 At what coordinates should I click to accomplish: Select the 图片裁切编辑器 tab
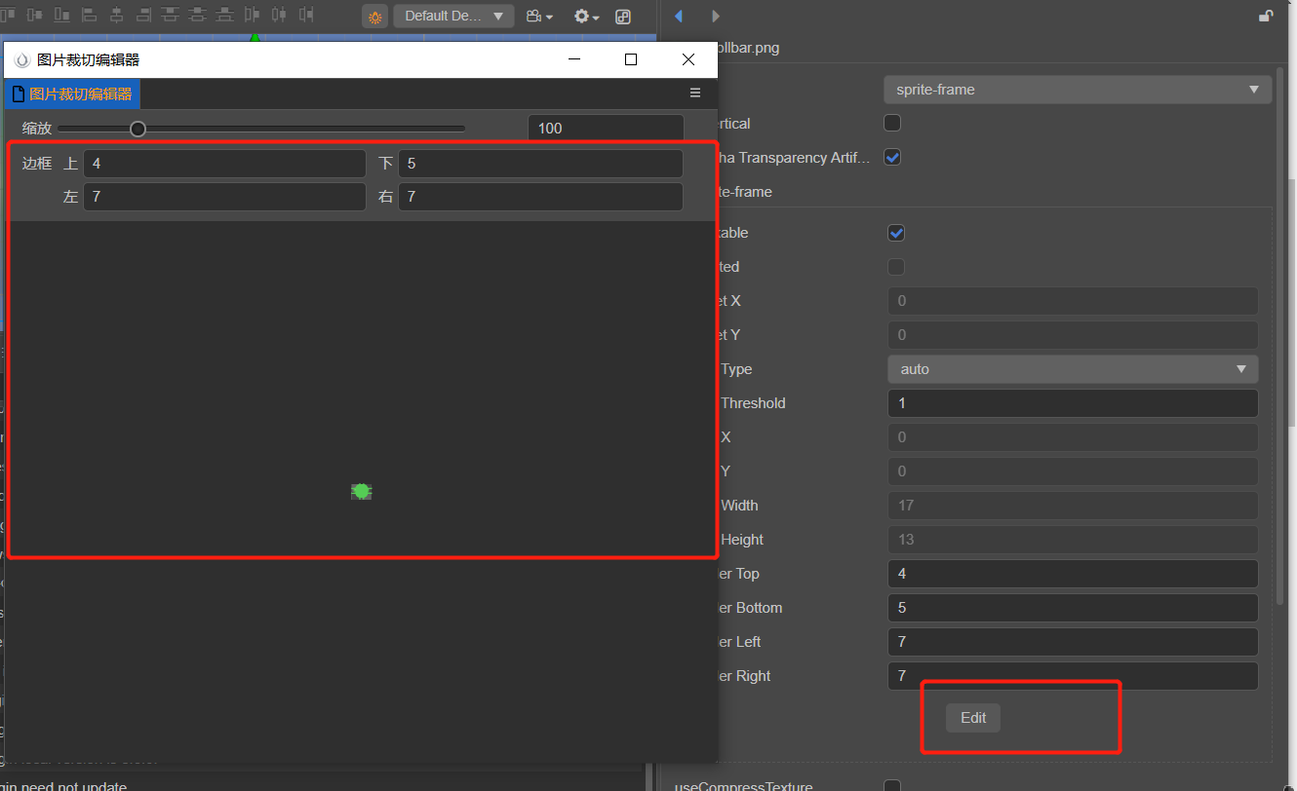(72, 94)
